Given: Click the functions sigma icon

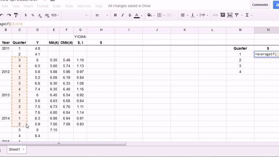Looking at the screenshot, I should [247, 15].
